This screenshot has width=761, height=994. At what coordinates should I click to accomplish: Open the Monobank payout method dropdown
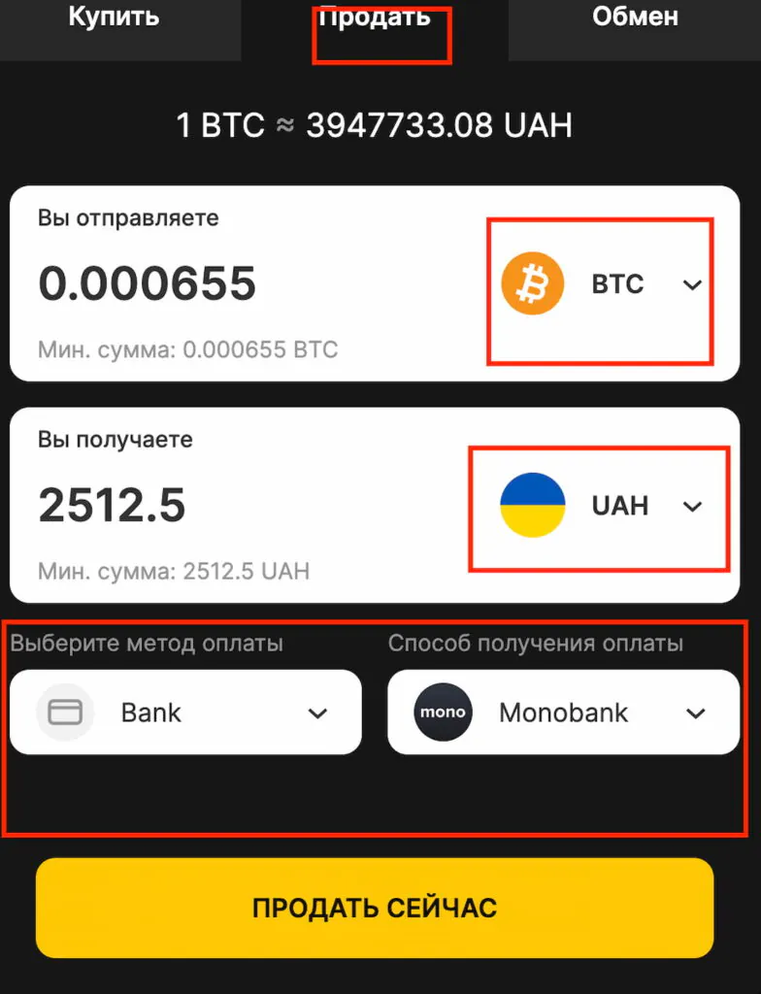(563, 712)
